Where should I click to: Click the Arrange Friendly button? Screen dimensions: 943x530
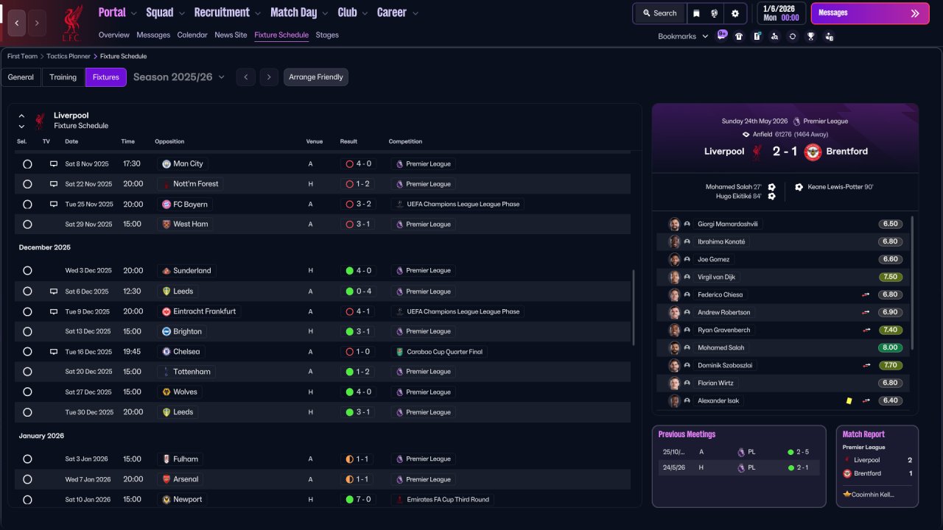point(316,77)
